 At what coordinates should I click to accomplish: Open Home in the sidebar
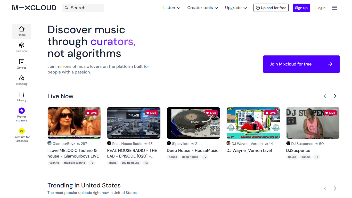(22, 31)
